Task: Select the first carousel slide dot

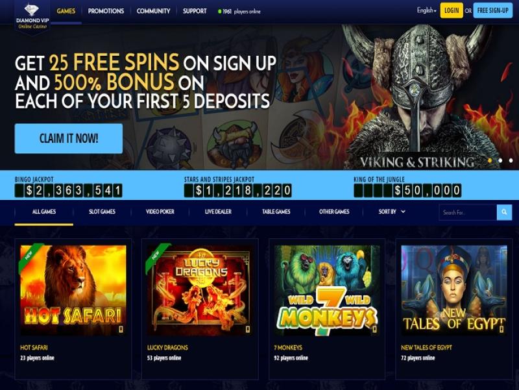Action: 490,160
